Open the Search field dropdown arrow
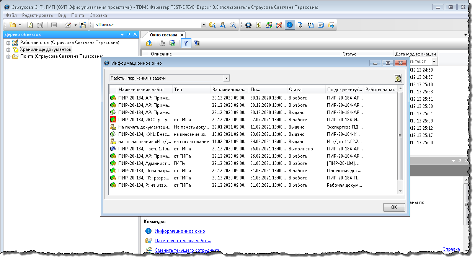 204,25
